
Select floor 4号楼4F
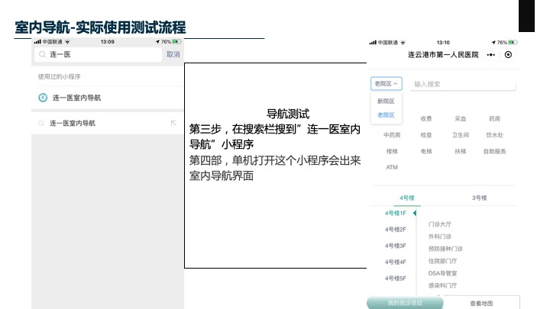click(396, 262)
